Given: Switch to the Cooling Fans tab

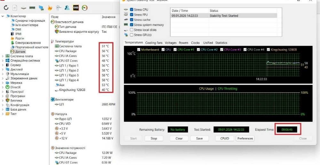Looking at the screenshot, I should tap(154, 43).
